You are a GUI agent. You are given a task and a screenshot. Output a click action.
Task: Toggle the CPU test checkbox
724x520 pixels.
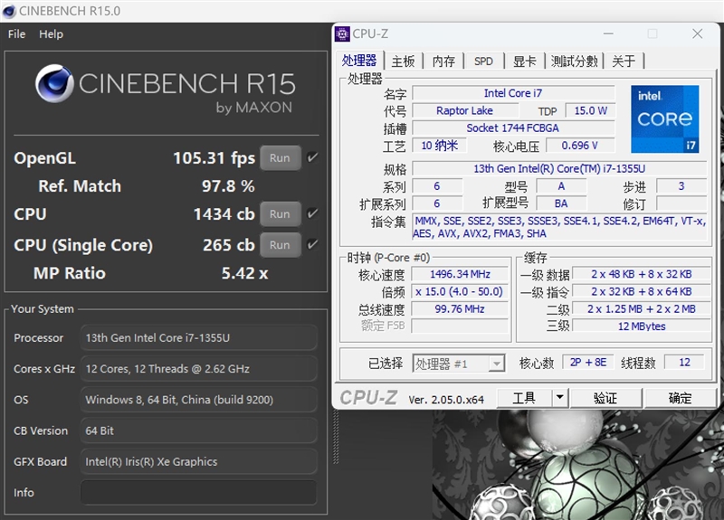tap(312, 213)
